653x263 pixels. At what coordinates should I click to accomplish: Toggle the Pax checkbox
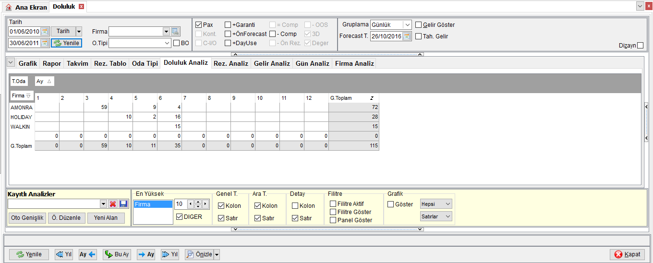click(199, 24)
